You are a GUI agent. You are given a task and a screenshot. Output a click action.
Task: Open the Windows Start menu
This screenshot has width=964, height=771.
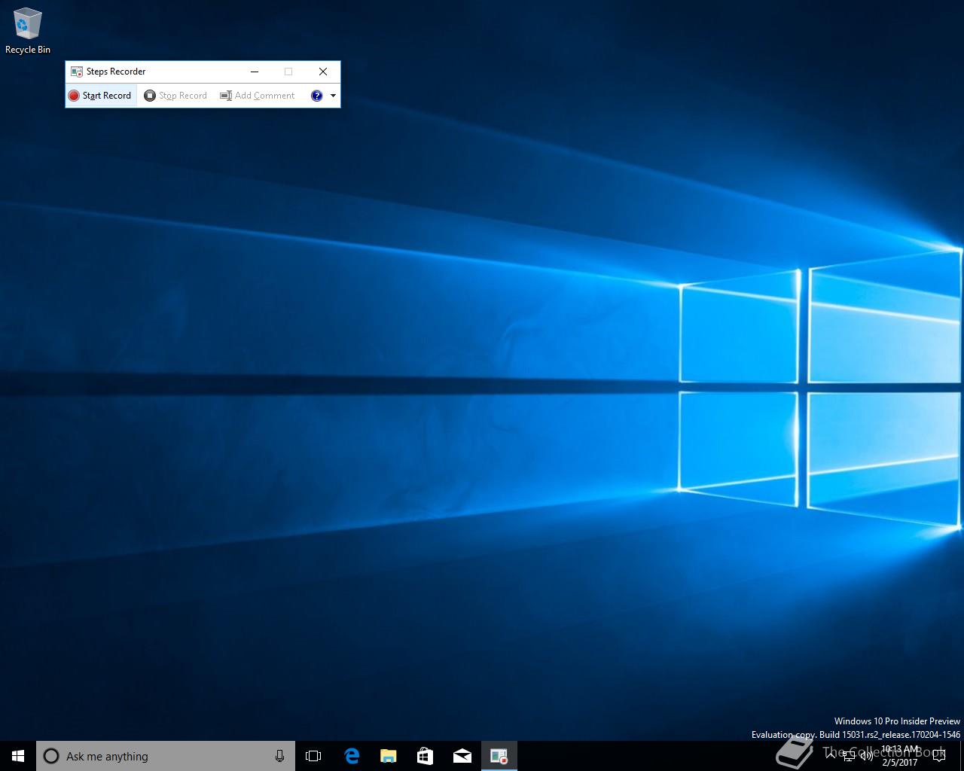(18, 756)
